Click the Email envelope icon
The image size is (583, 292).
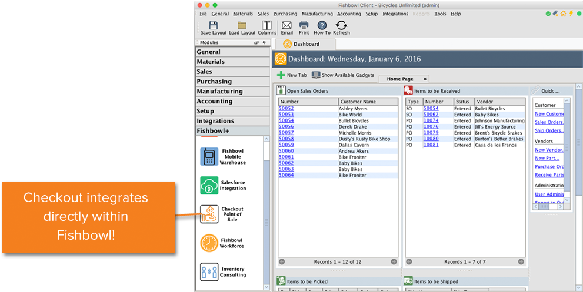[286, 25]
